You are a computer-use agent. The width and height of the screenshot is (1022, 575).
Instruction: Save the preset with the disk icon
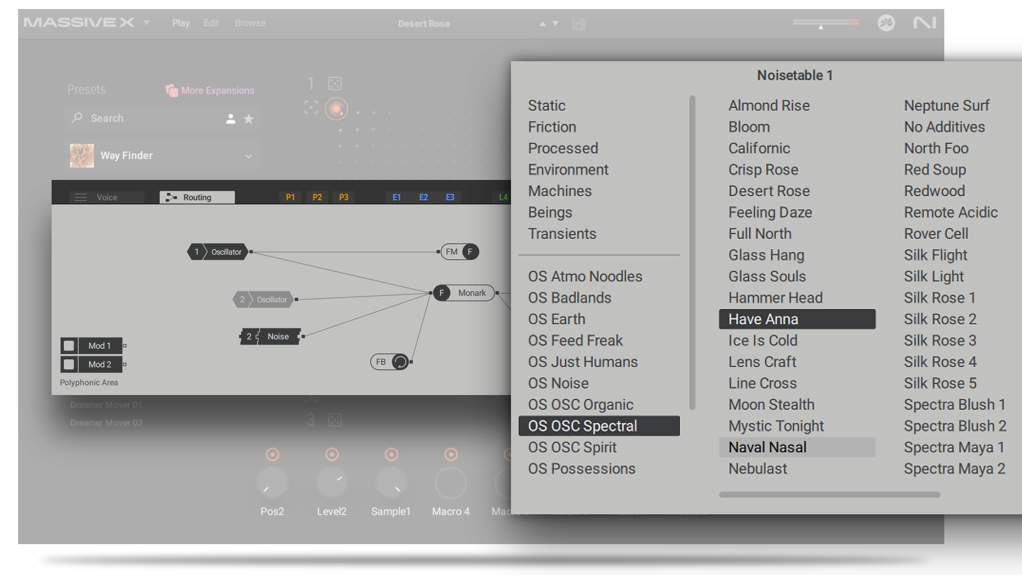pos(579,23)
